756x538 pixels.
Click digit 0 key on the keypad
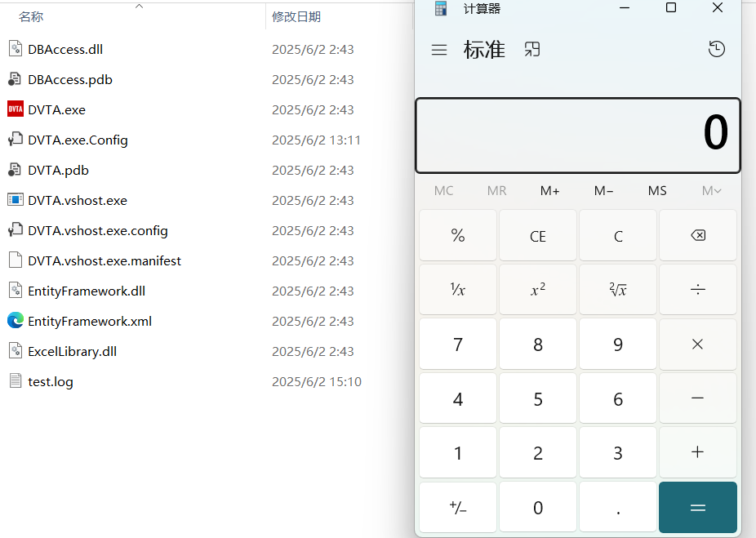[x=538, y=507]
